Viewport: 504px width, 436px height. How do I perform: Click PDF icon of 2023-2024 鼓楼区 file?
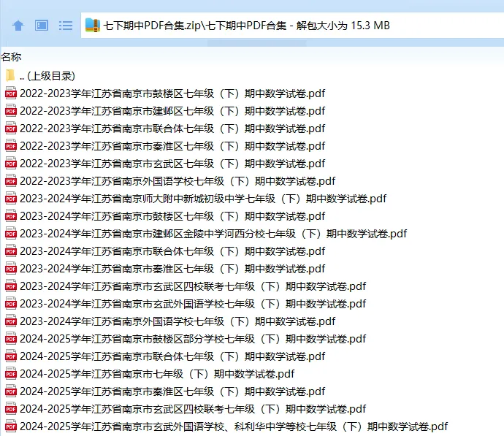click(11, 216)
